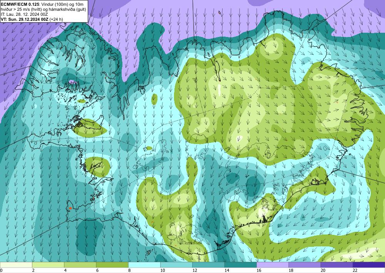This screenshot has height=273, width=385.
Task: Click the legend swatch between 2 and 4
Action: (x=48, y=265)
